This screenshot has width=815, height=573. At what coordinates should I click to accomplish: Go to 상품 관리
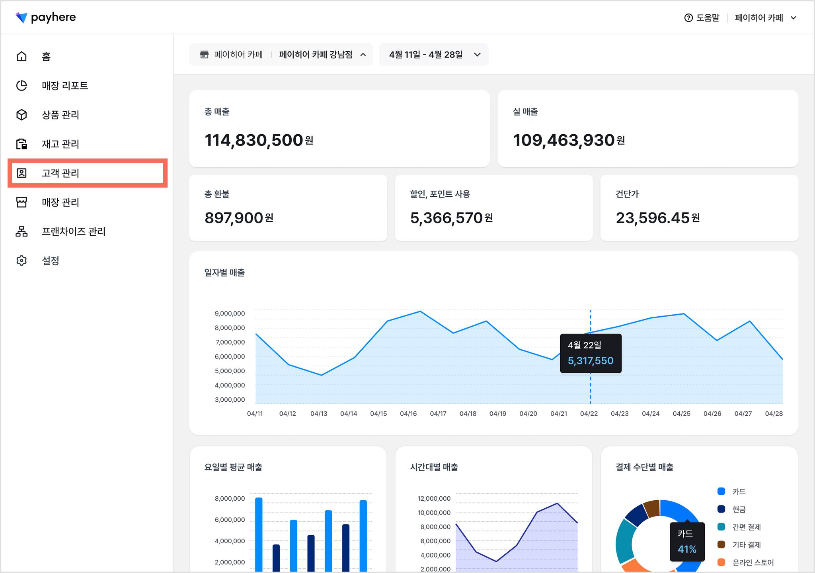[88, 115]
